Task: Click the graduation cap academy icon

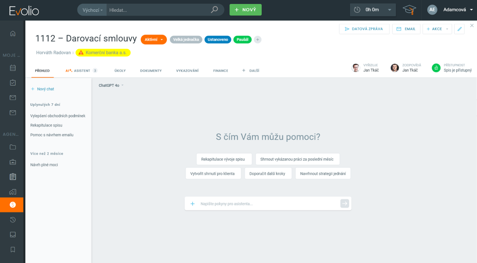Action: point(409,10)
